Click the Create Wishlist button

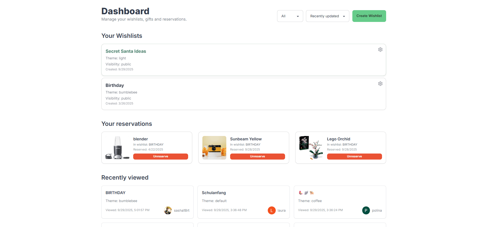(369, 16)
